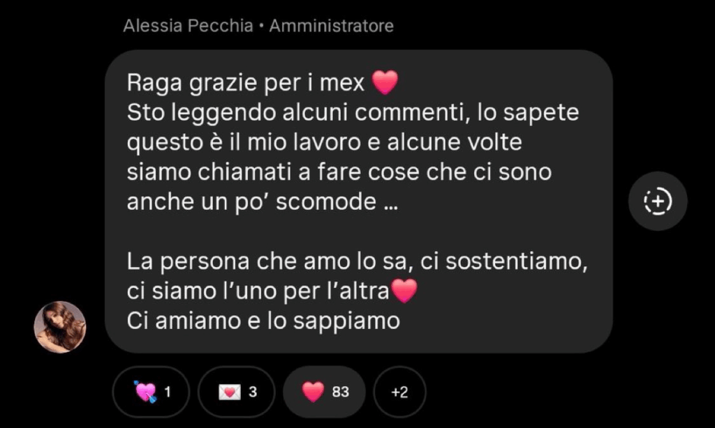Toggle the red heart reaction with 83

(324, 392)
